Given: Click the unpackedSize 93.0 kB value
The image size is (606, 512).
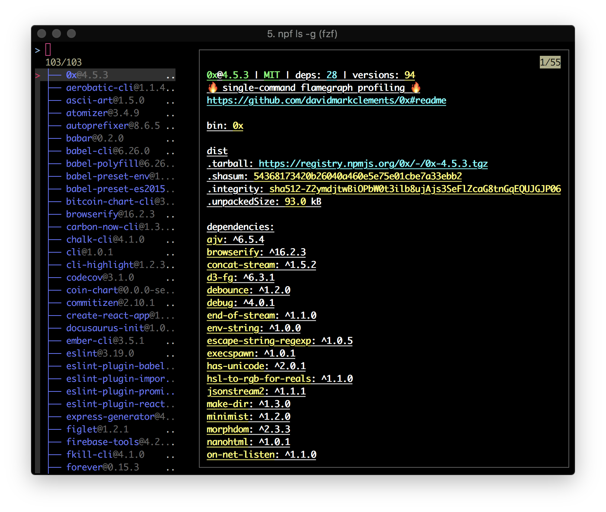Looking at the screenshot, I should pos(303,202).
